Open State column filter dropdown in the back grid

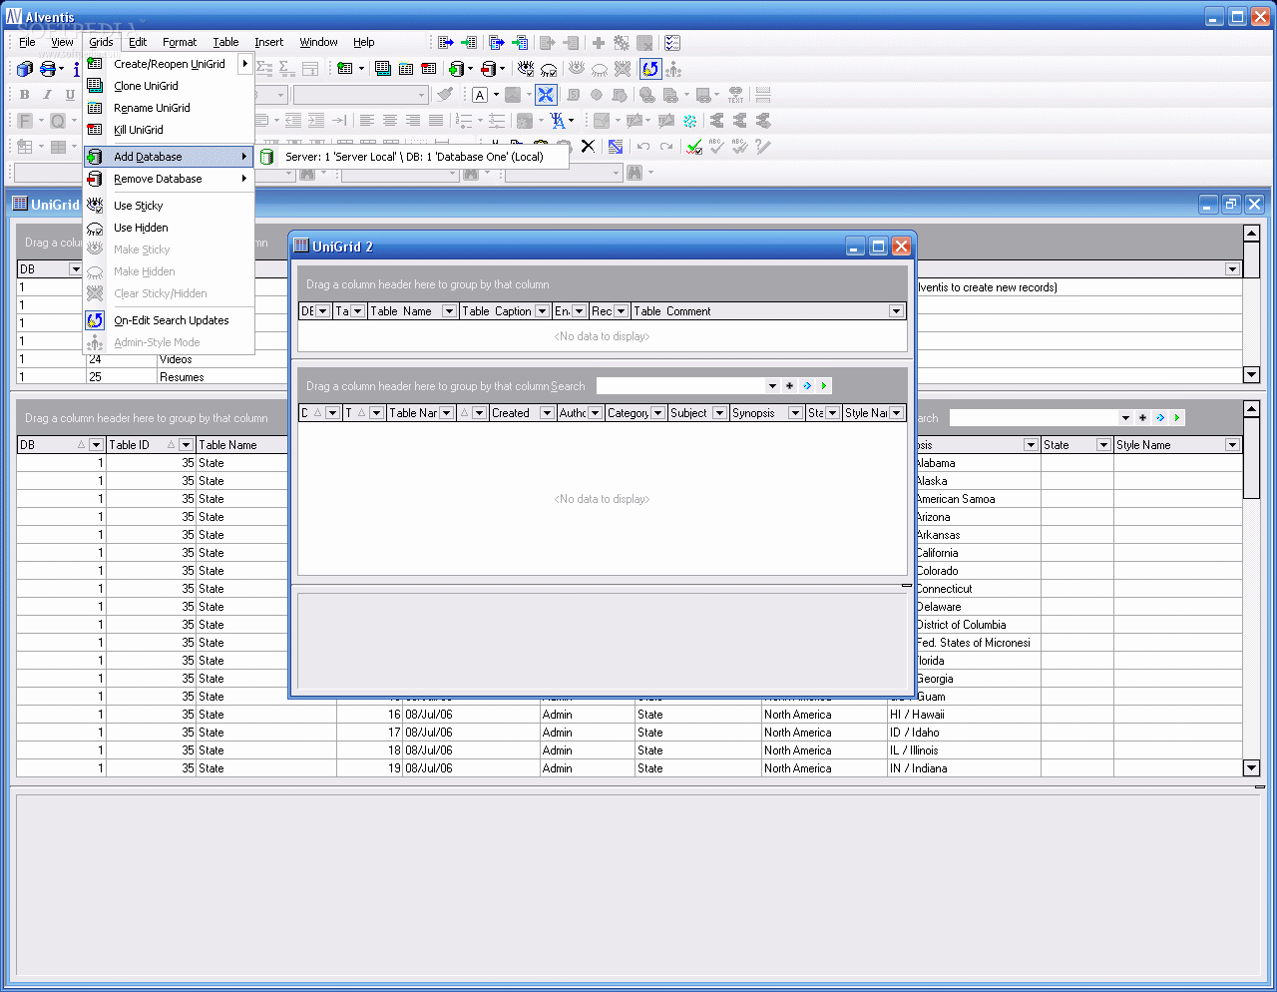(1103, 445)
